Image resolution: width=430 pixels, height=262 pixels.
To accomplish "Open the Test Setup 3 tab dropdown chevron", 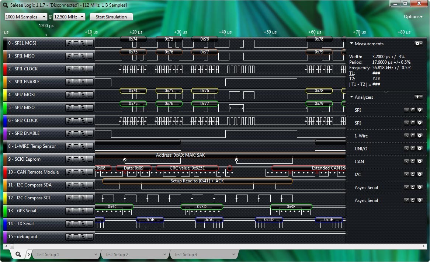I will [x=233, y=255].
